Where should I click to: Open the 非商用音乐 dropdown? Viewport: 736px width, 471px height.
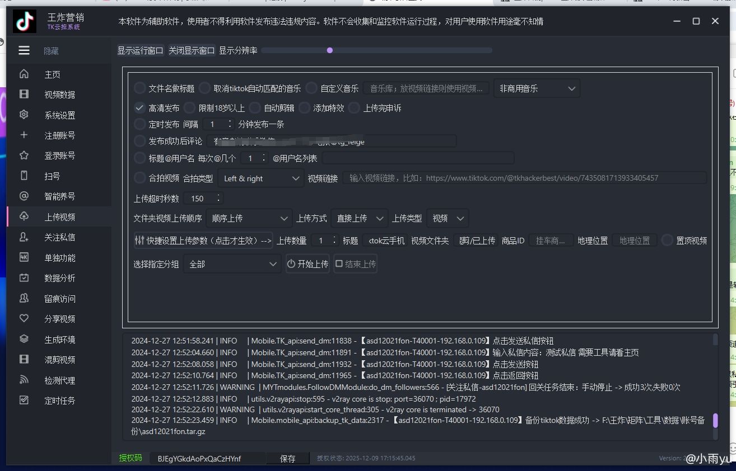[x=536, y=88]
